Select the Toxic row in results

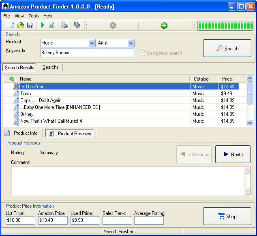click(x=26, y=94)
